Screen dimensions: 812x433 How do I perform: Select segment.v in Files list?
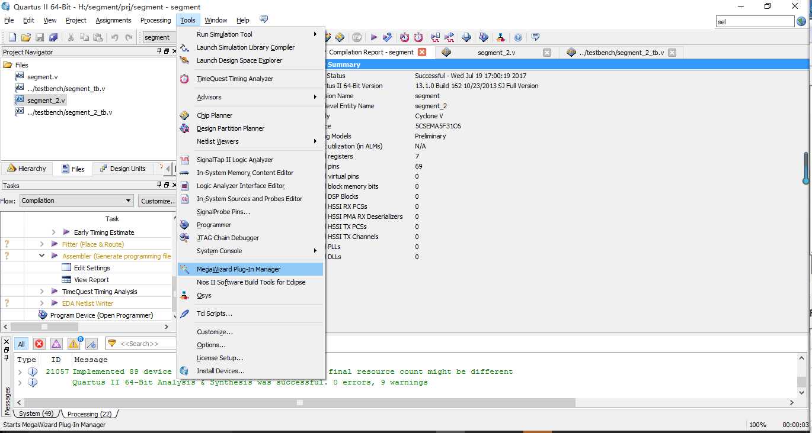coord(42,77)
